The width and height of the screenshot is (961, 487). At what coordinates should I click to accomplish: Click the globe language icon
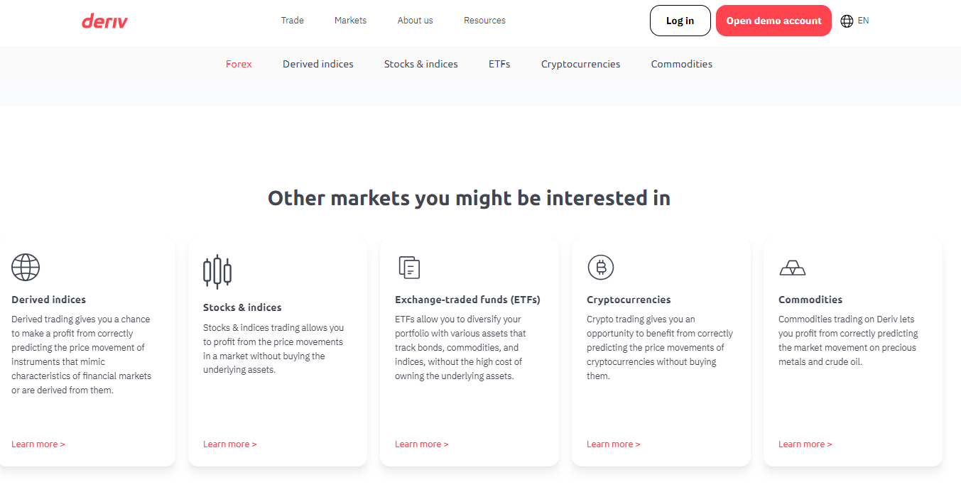(847, 21)
